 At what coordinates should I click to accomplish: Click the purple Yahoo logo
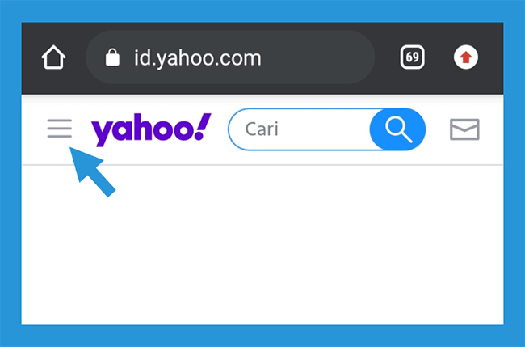point(151,129)
